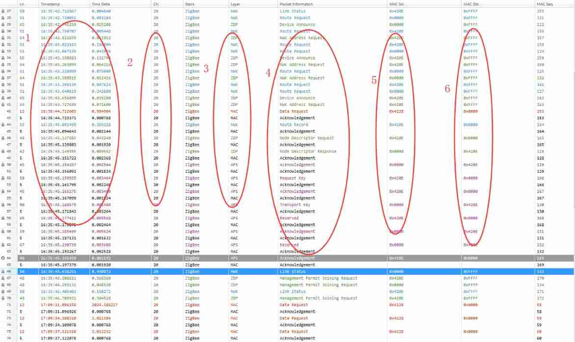This screenshot has height=342, width=575.
Task: Select the Reserved APS packet on line 58
Action: (294, 218)
